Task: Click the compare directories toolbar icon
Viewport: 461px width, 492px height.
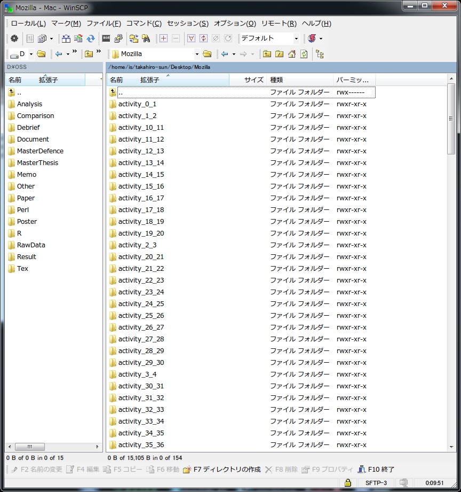Action: 66,38
